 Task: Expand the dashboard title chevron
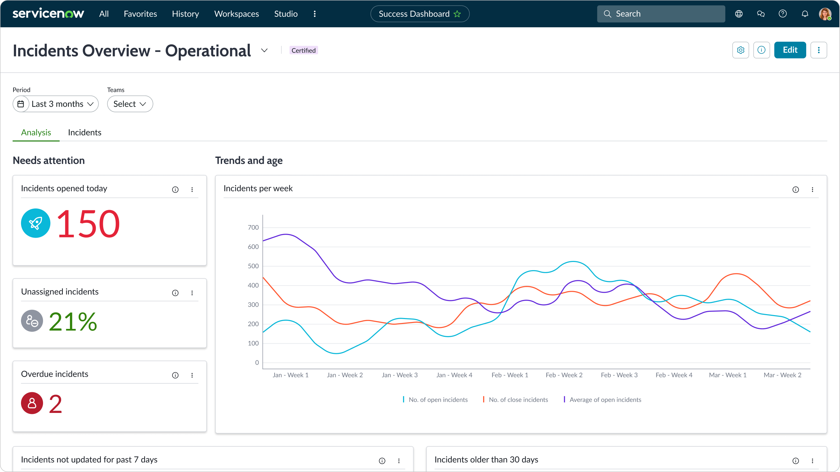(264, 50)
